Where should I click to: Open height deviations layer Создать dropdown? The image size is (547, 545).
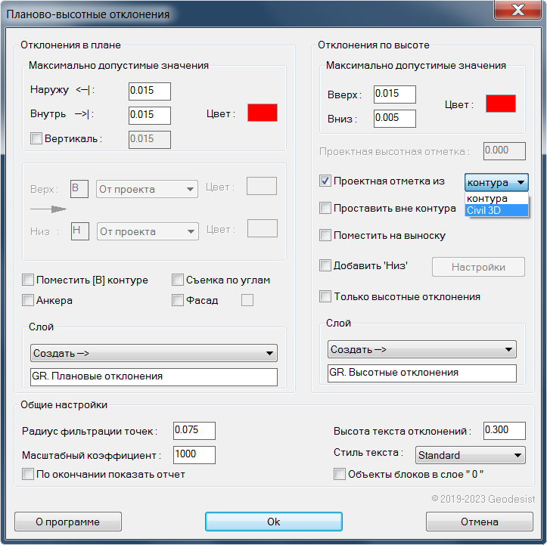click(x=422, y=349)
